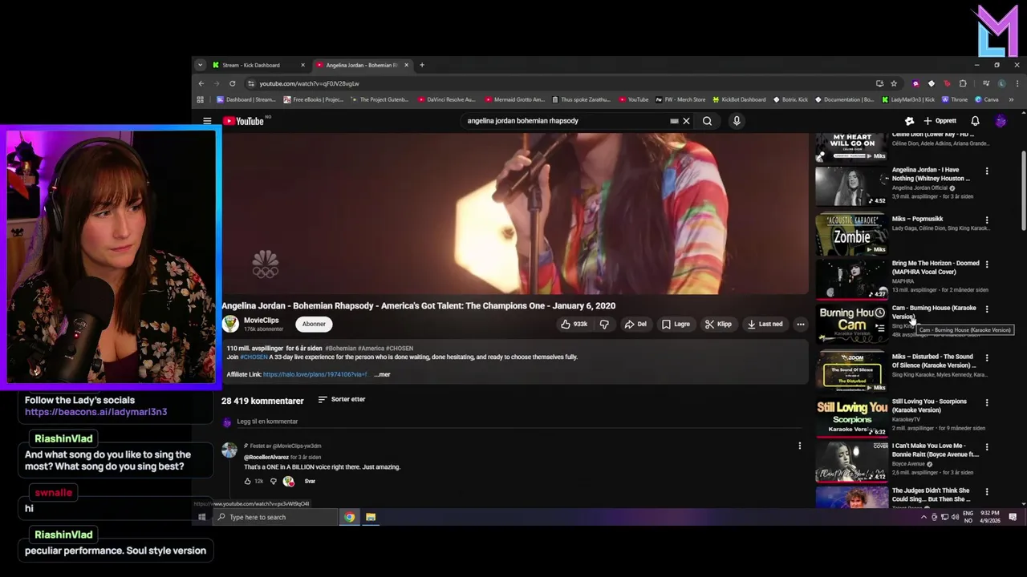Open the YouTube hamburger guide menu

(x=207, y=121)
